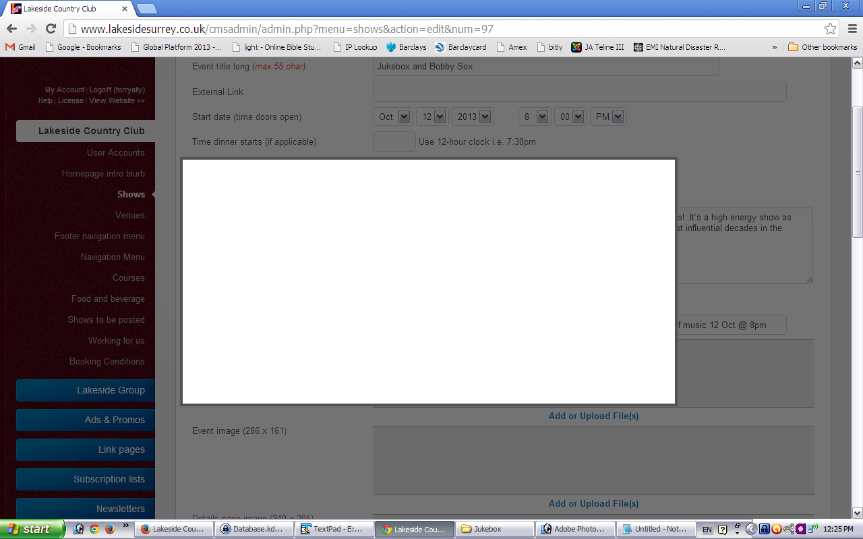Click the Ads & Promos button
863x539 pixels.
pyautogui.click(x=86, y=420)
